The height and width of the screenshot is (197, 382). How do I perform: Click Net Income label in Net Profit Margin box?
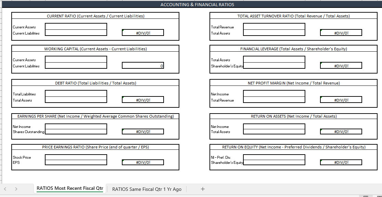tap(220, 94)
